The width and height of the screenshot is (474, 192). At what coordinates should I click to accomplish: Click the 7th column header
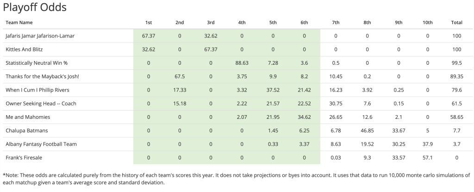coord(336,22)
